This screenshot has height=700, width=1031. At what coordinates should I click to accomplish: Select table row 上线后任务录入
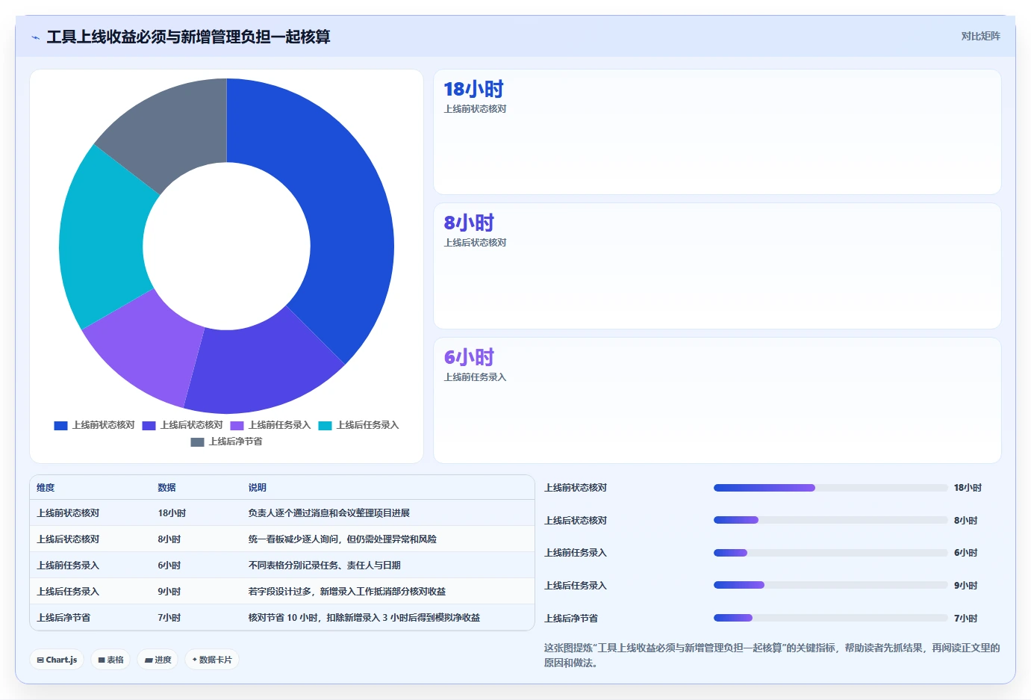[282, 592]
